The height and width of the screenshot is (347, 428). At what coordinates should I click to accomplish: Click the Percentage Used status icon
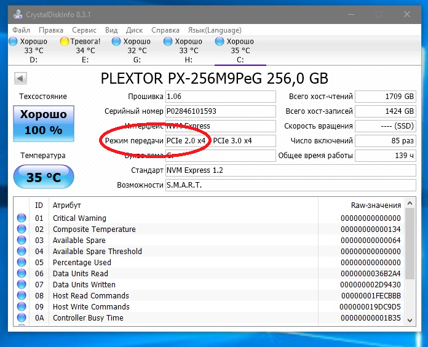click(22, 262)
